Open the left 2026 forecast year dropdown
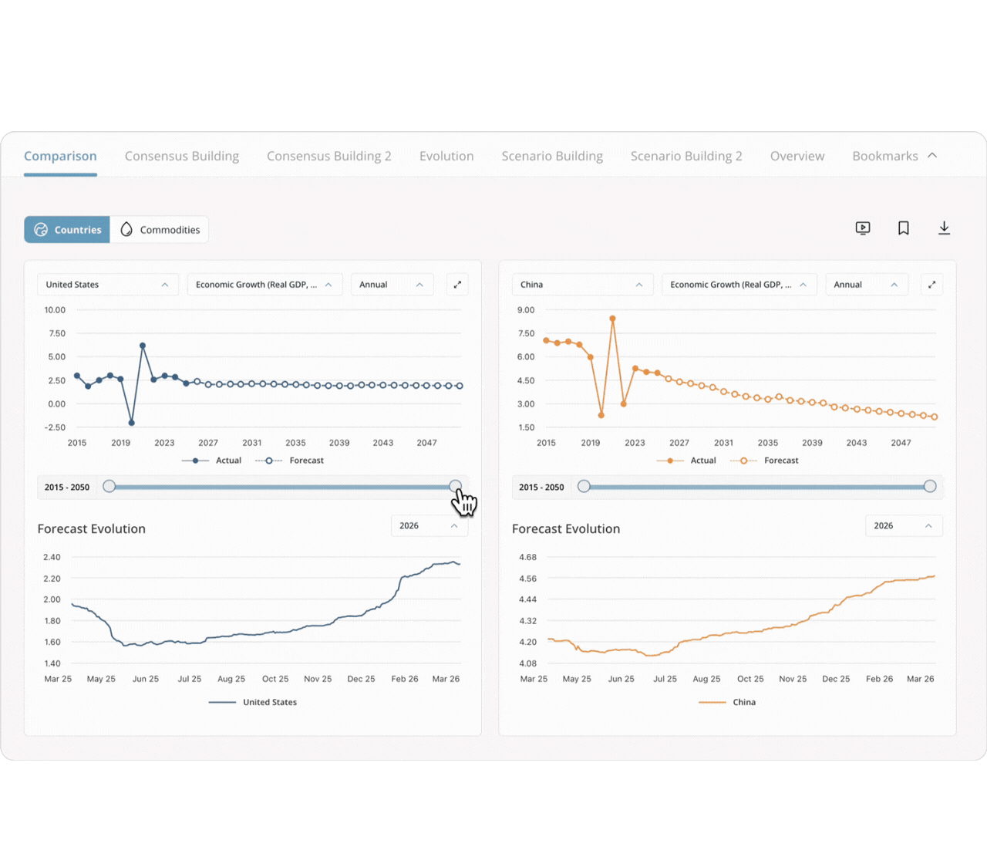987x864 pixels. [x=429, y=526]
